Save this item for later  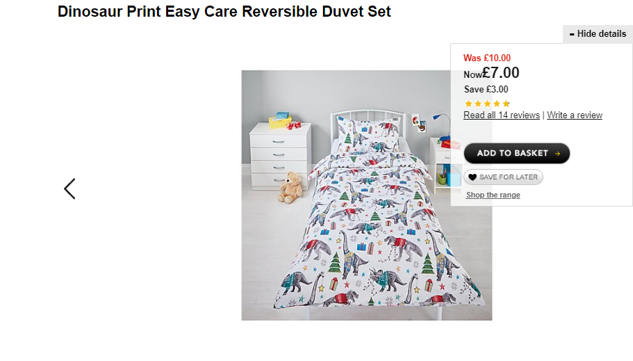point(504,177)
